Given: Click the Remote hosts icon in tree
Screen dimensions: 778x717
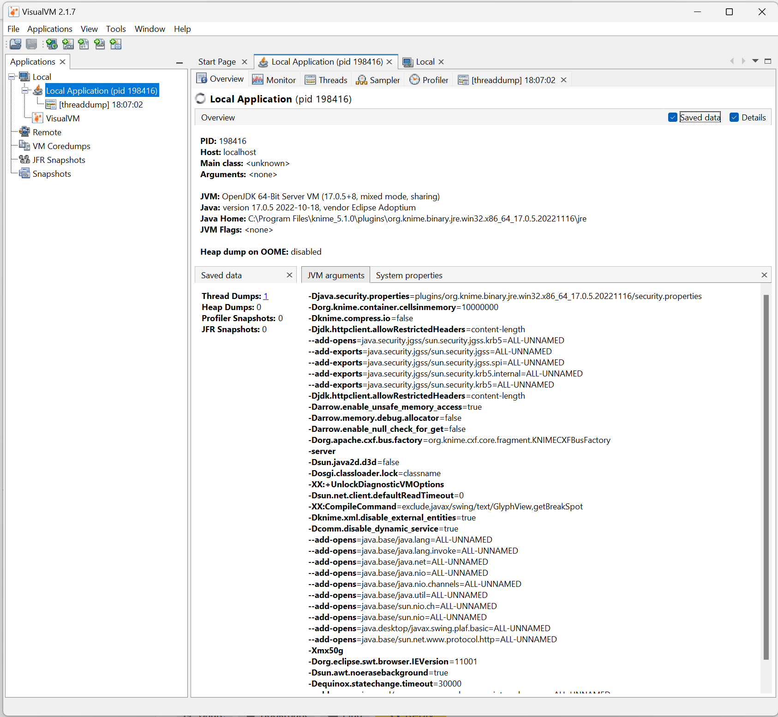Looking at the screenshot, I should (24, 132).
